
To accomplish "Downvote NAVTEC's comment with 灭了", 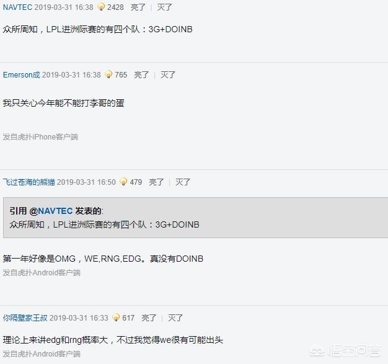I will tap(164, 7).
